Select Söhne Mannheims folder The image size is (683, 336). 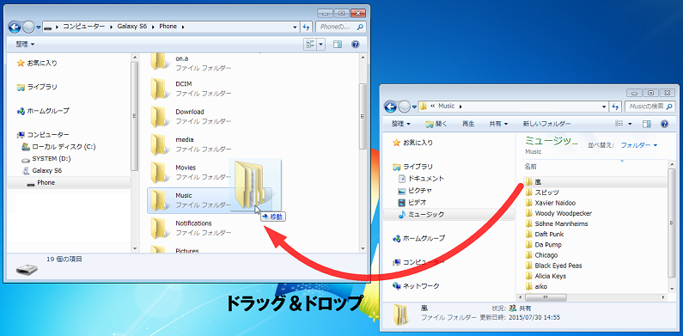coord(556,223)
